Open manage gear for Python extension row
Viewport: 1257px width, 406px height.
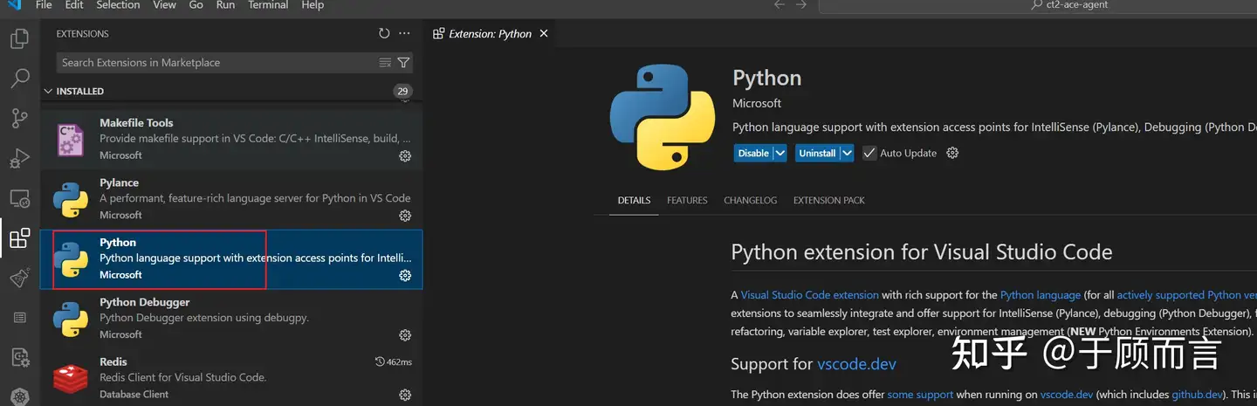coord(405,275)
